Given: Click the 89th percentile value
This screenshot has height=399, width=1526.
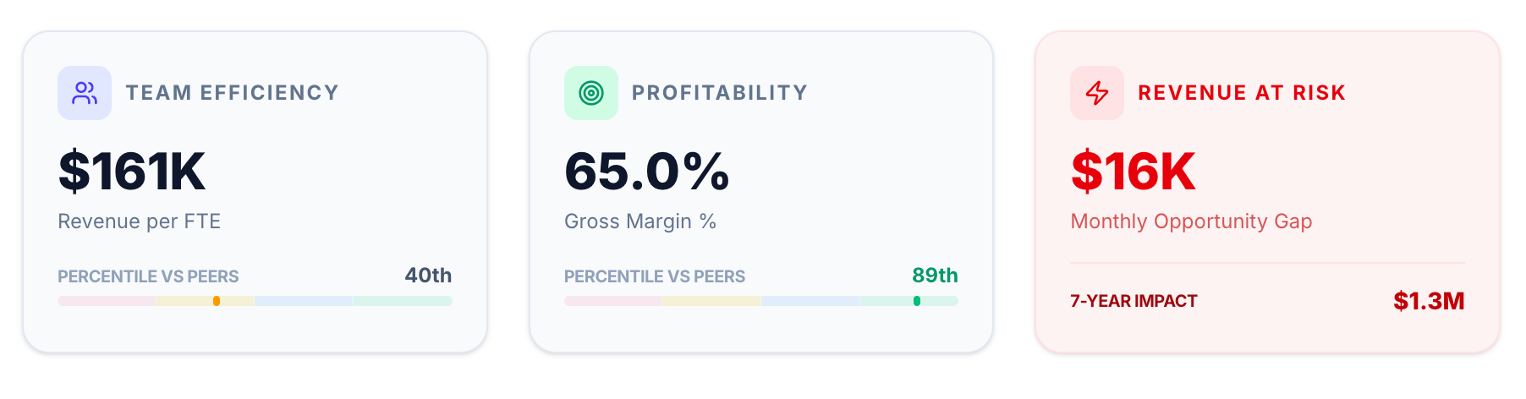Looking at the screenshot, I should tap(935, 276).
